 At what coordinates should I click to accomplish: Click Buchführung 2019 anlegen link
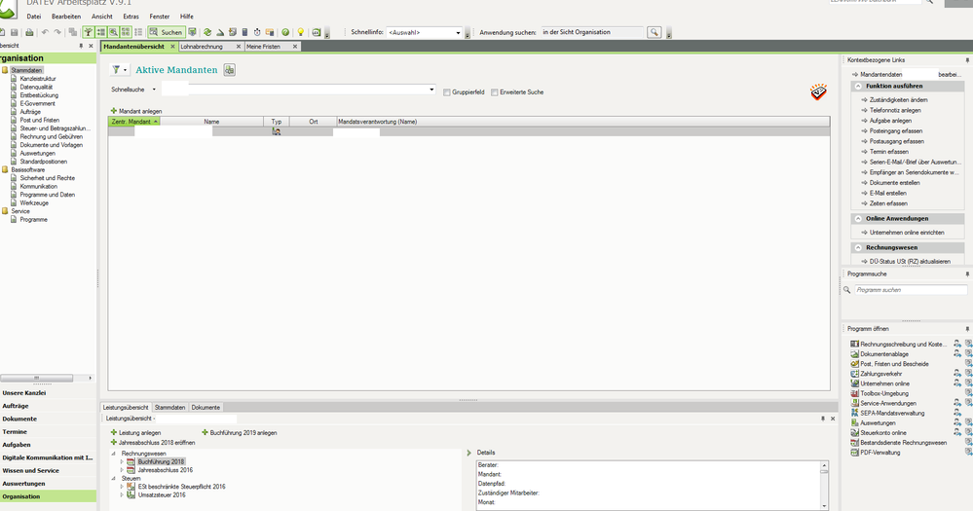pos(243,433)
